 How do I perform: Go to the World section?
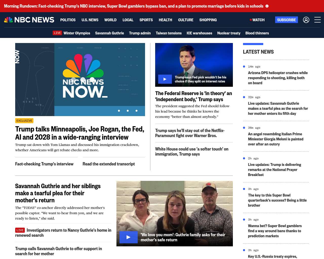110,20
